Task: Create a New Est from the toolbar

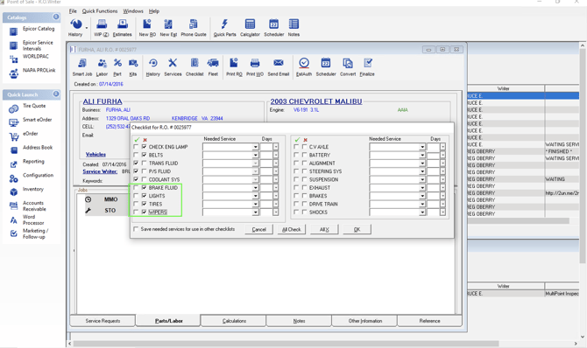Action: 168,28
